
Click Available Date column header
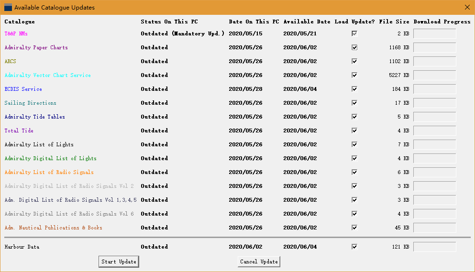click(x=307, y=22)
